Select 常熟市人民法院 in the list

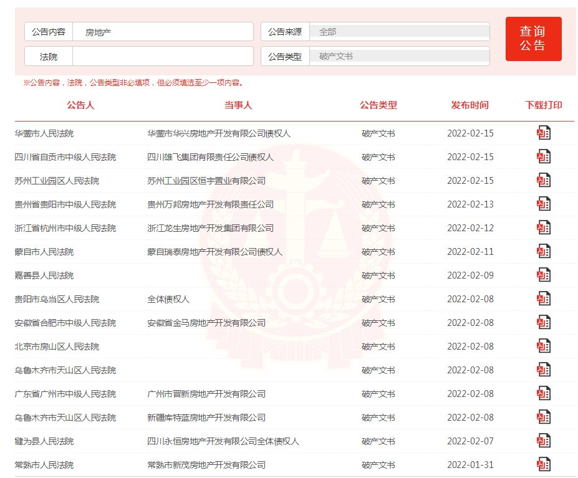44,465
